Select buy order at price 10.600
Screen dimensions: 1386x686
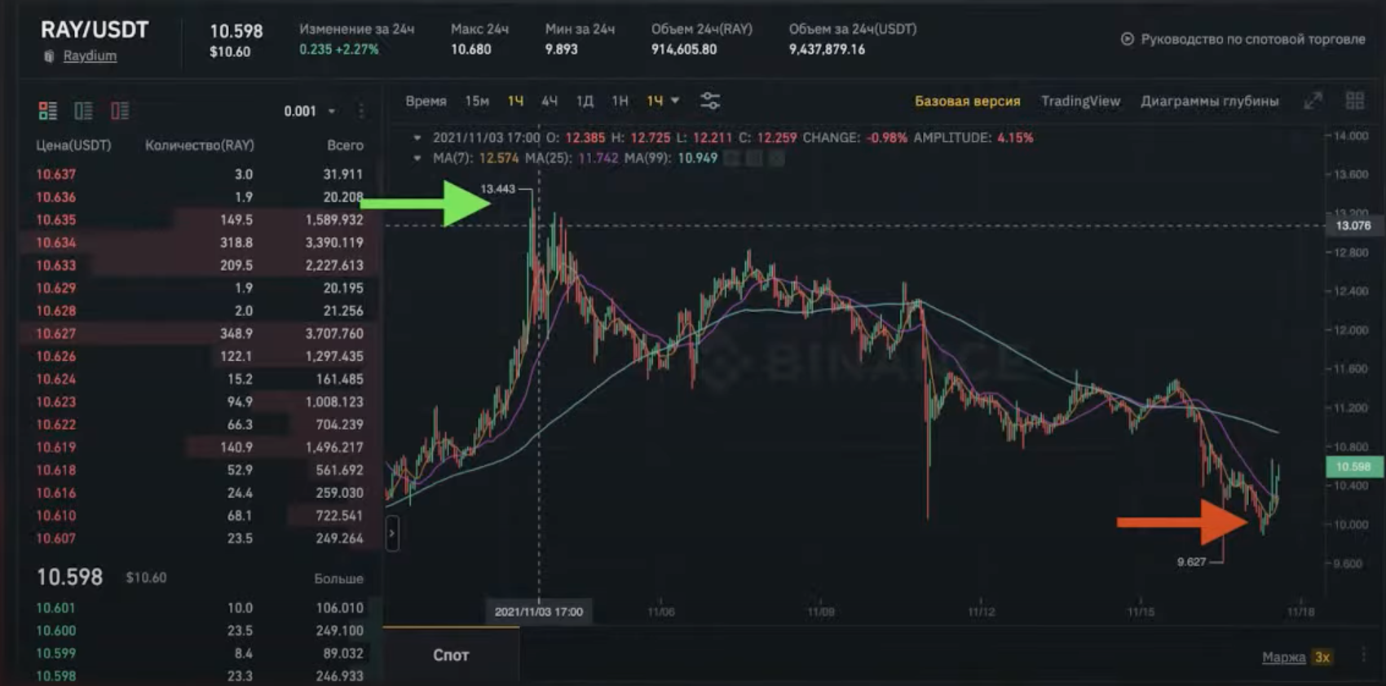(200, 631)
